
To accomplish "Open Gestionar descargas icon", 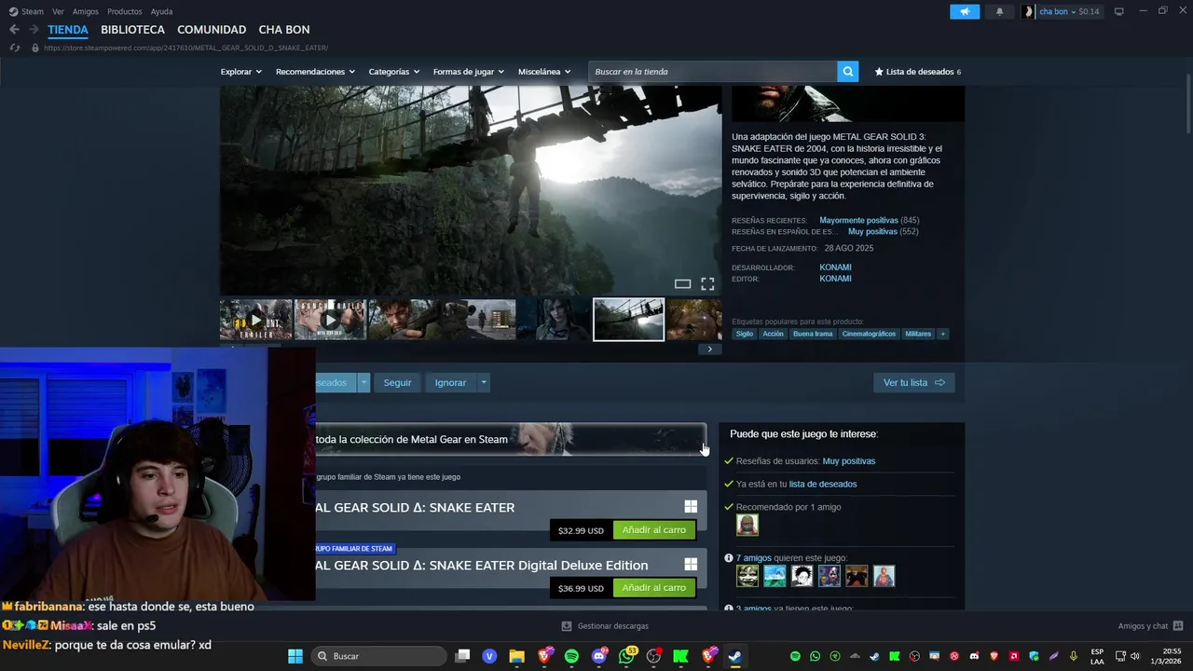I will [x=566, y=626].
